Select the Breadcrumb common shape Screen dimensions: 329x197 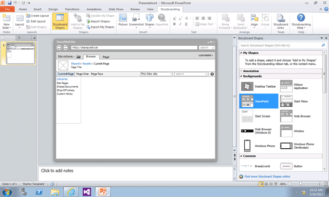(x=259, y=166)
